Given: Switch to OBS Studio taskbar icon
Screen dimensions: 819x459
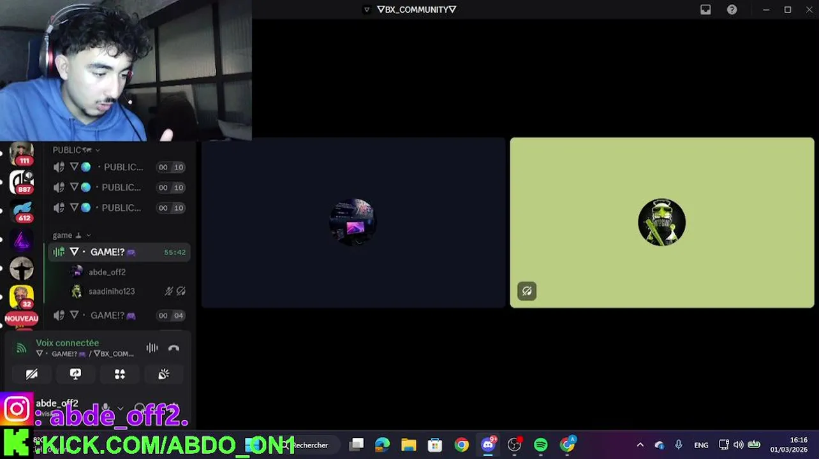Looking at the screenshot, I should [515, 445].
